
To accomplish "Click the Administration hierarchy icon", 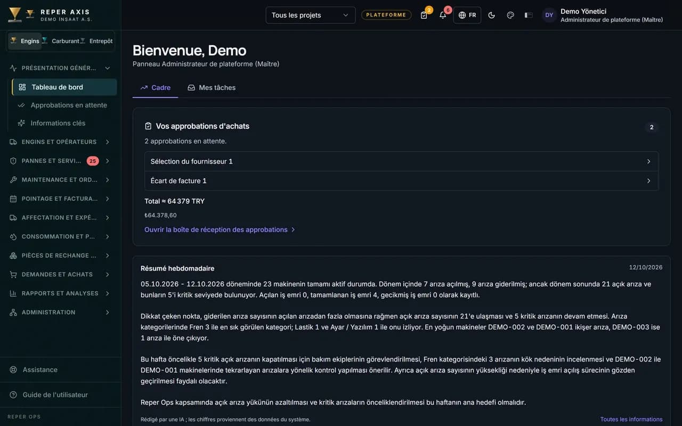I will [x=13, y=313].
